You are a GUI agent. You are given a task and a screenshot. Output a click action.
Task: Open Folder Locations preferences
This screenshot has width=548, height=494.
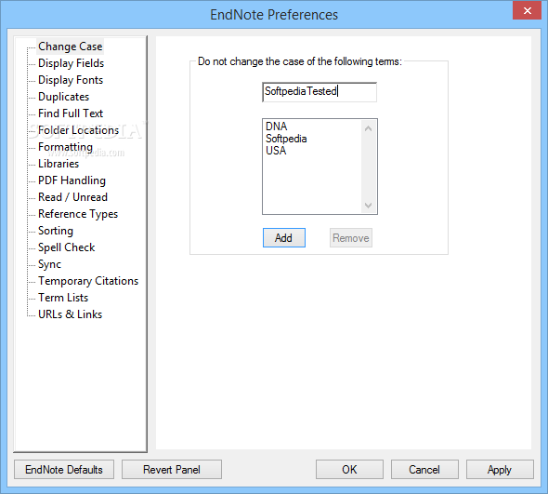coord(79,130)
